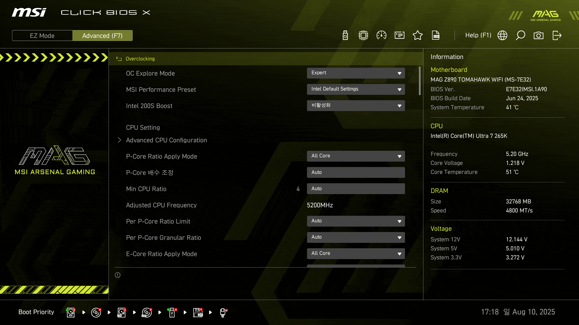The image size is (579, 325).
Task: Open the speedometer hardware monitor icon
Action: click(381, 36)
